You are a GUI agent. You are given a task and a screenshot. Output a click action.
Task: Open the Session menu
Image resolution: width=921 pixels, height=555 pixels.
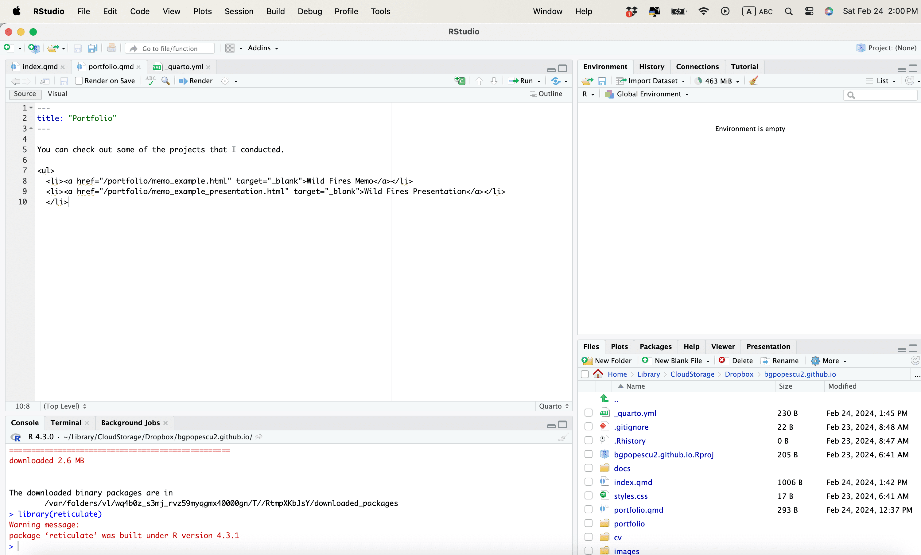tap(239, 11)
